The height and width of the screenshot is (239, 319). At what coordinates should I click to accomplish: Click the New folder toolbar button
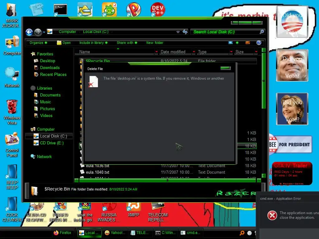pyautogui.click(x=155, y=43)
